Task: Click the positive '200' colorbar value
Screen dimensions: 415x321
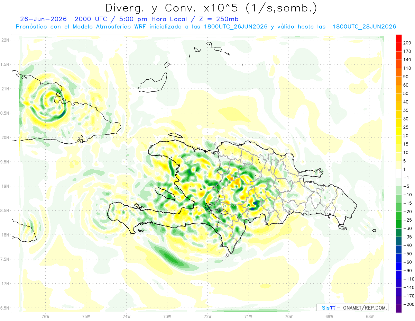Action: click(x=407, y=43)
